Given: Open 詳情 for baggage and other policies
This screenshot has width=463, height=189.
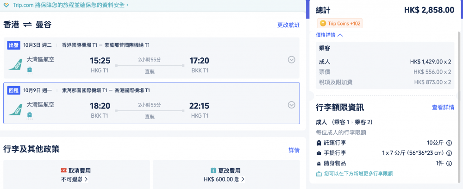Looking at the screenshot, I should tap(294, 150).
